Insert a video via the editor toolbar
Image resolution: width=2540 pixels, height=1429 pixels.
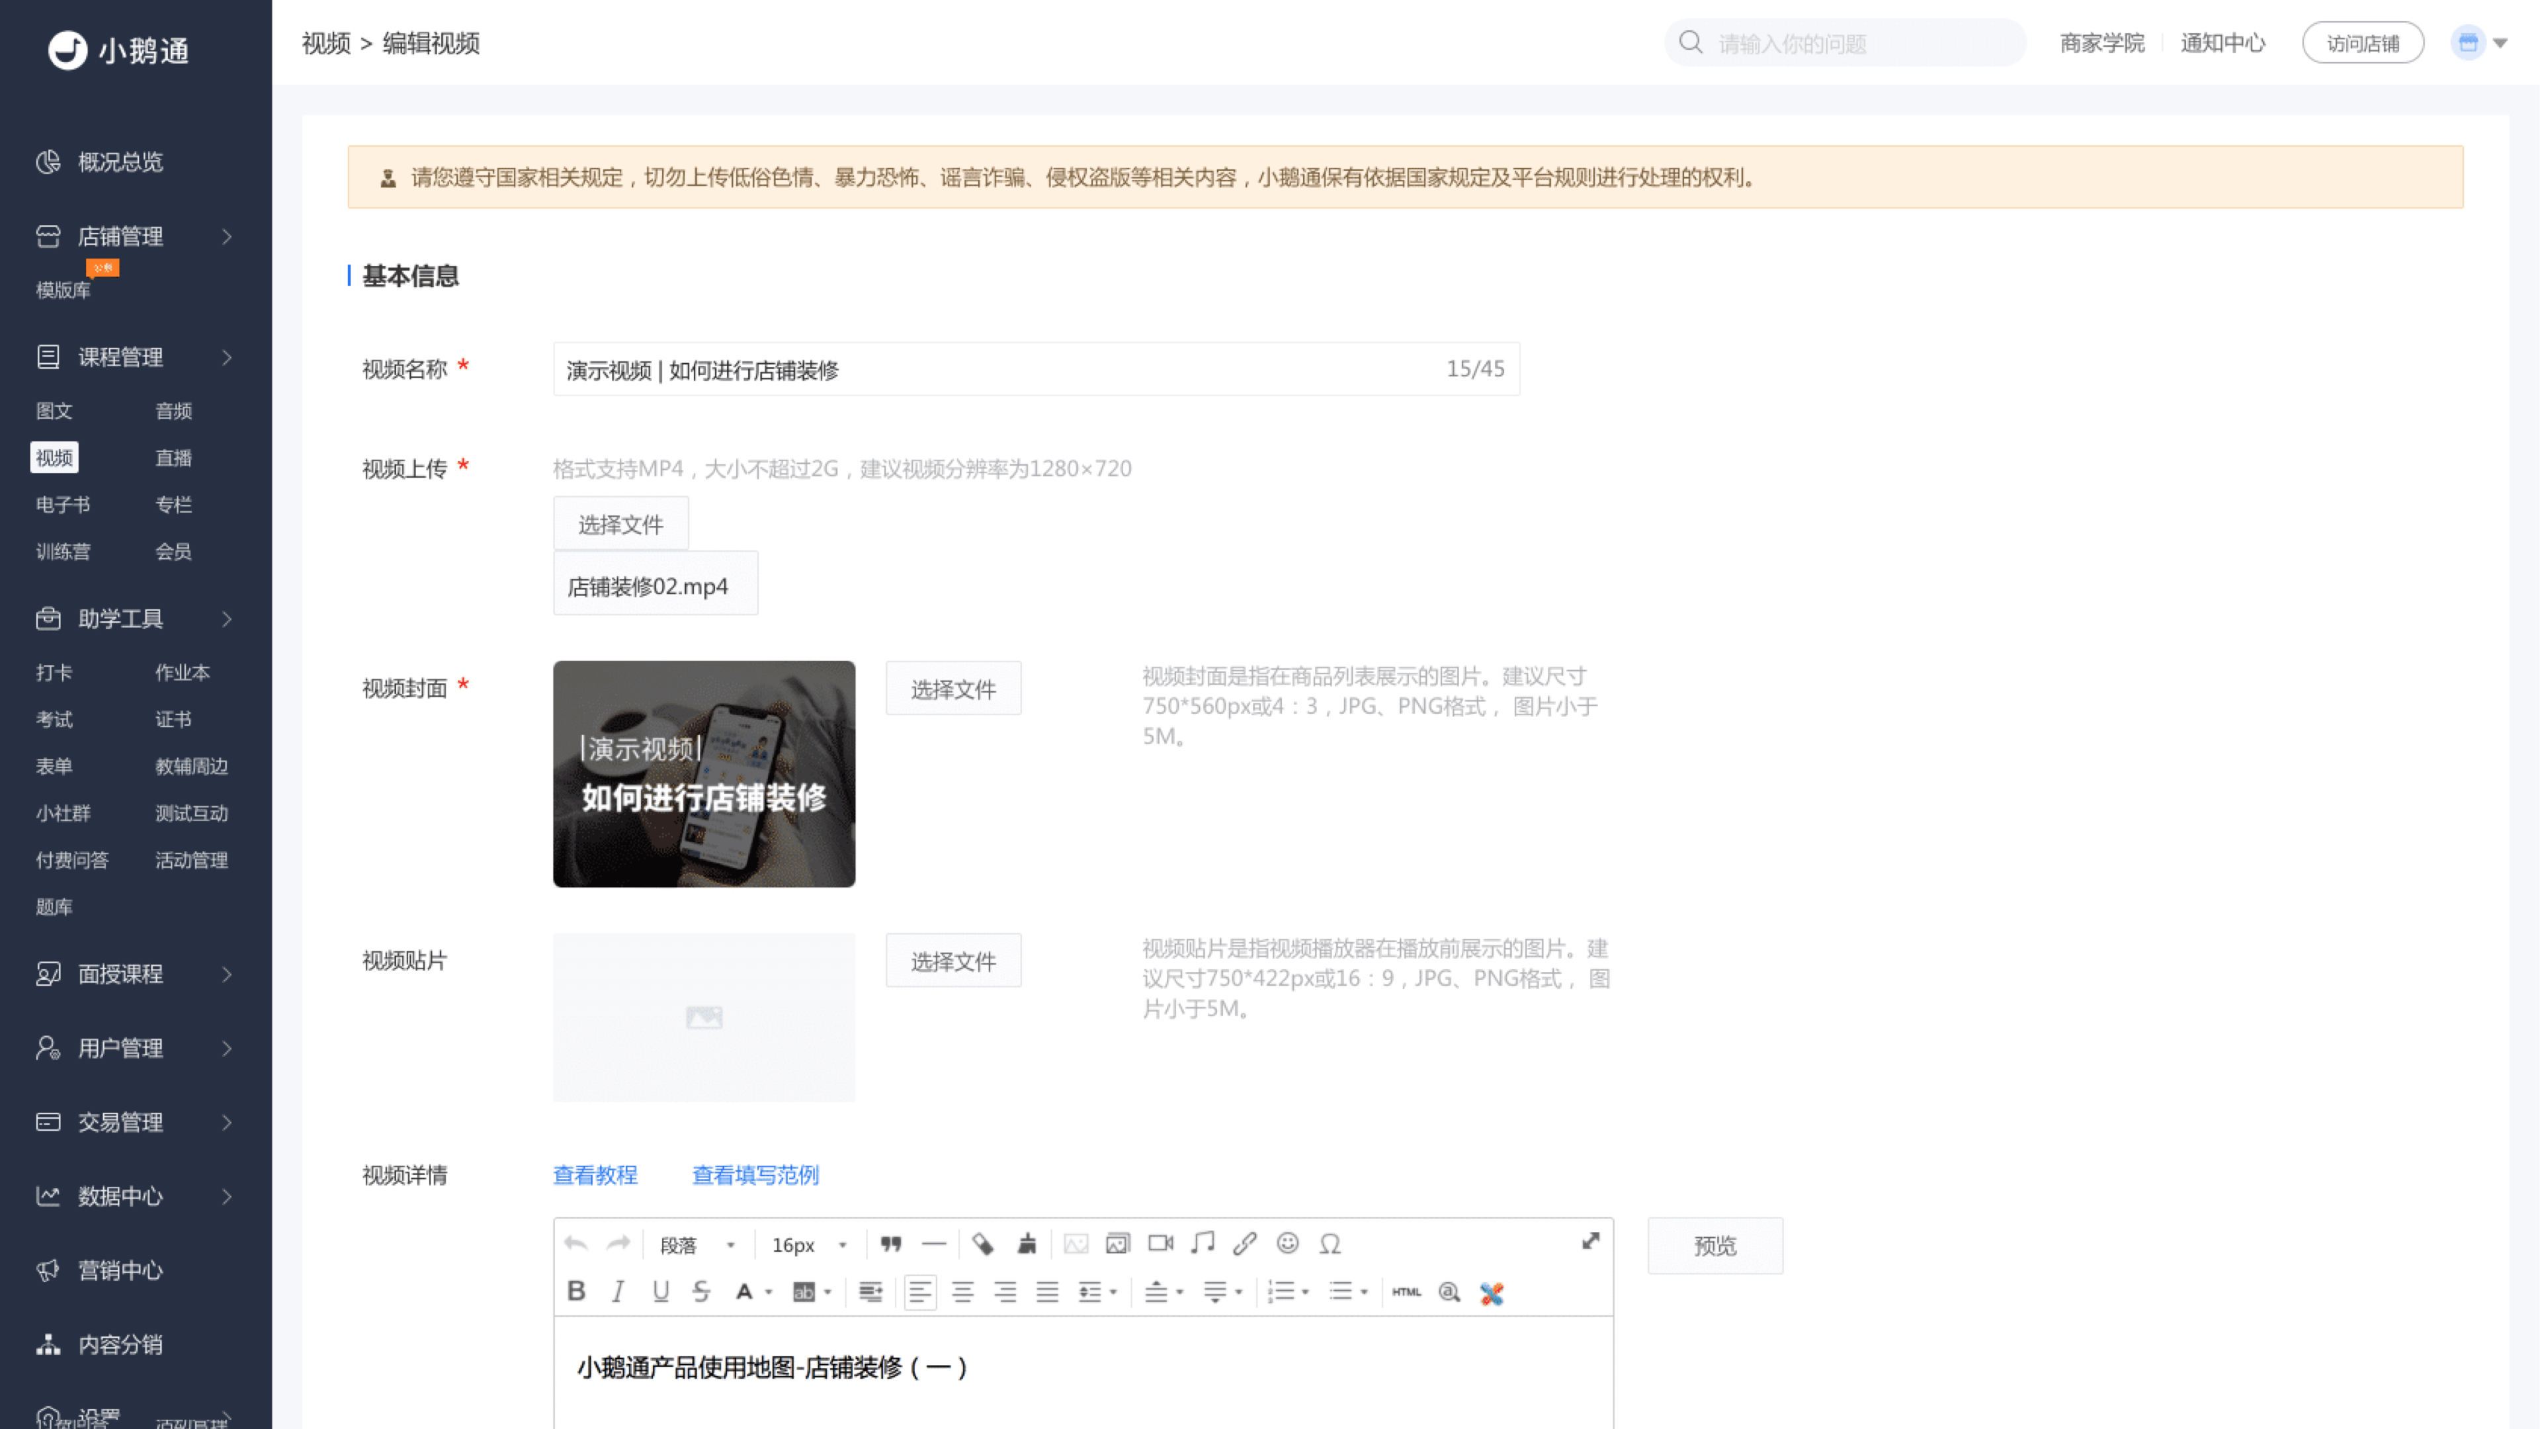(x=1160, y=1244)
